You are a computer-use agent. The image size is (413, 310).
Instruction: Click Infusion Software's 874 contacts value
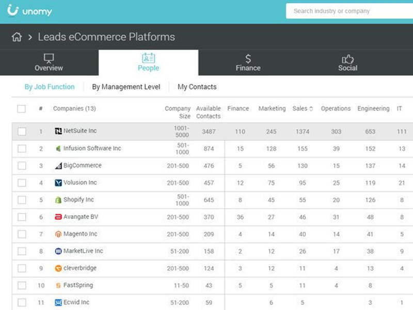[x=209, y=149]
